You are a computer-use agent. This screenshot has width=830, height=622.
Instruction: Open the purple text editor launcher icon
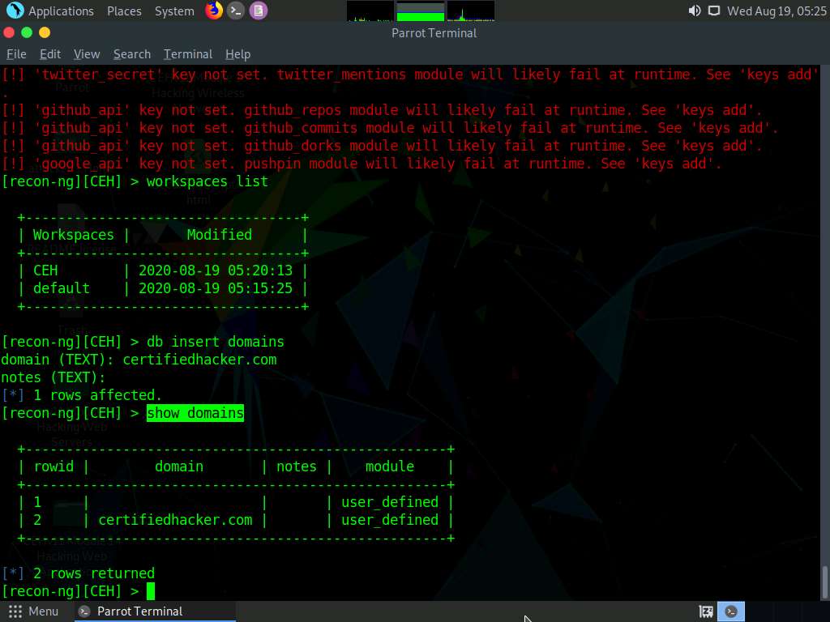point(259,11)
